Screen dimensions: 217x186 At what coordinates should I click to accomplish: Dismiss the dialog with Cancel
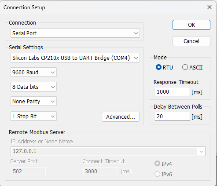coord(191,41)
